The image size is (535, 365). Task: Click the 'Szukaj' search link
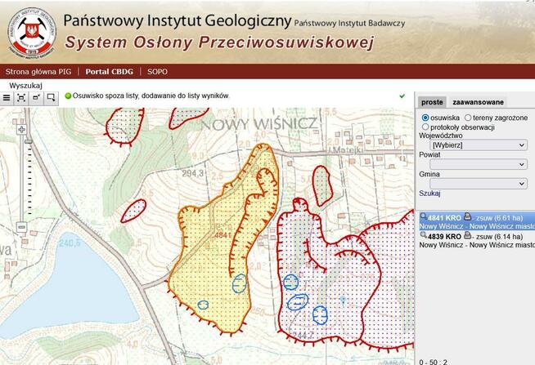429,194
